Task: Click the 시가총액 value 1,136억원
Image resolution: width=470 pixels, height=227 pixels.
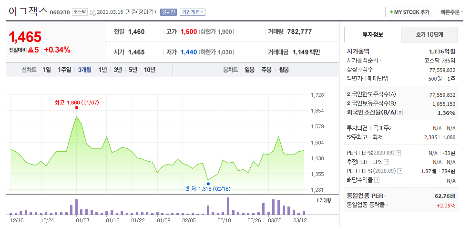Action: click(442, 52)
